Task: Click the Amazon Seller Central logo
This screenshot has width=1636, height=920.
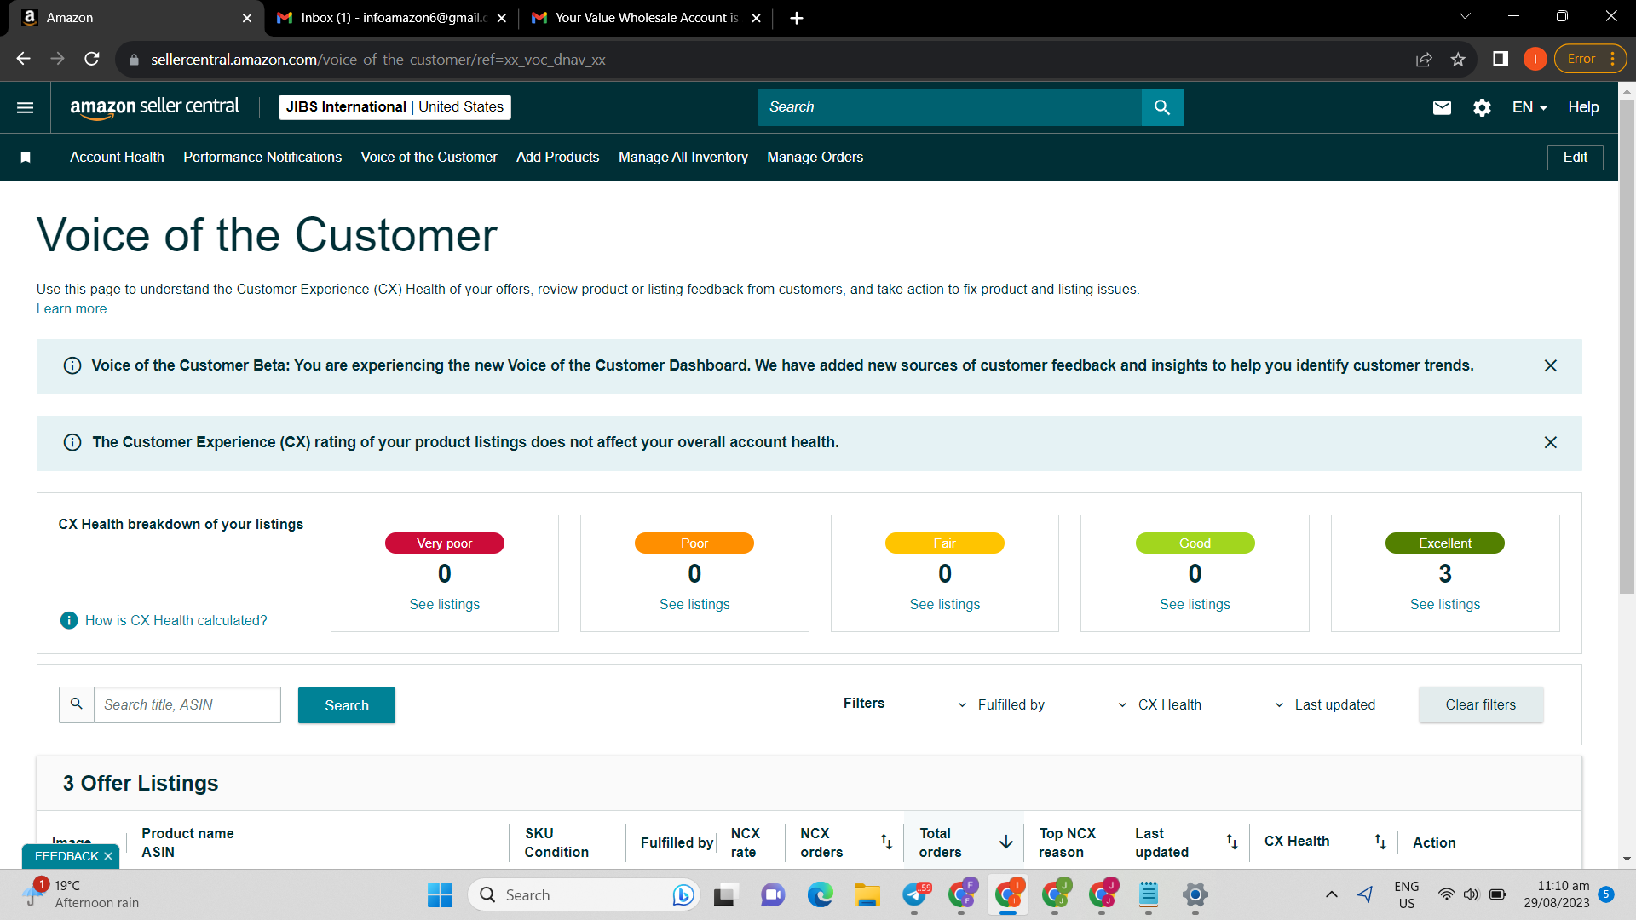Action: 154,107
